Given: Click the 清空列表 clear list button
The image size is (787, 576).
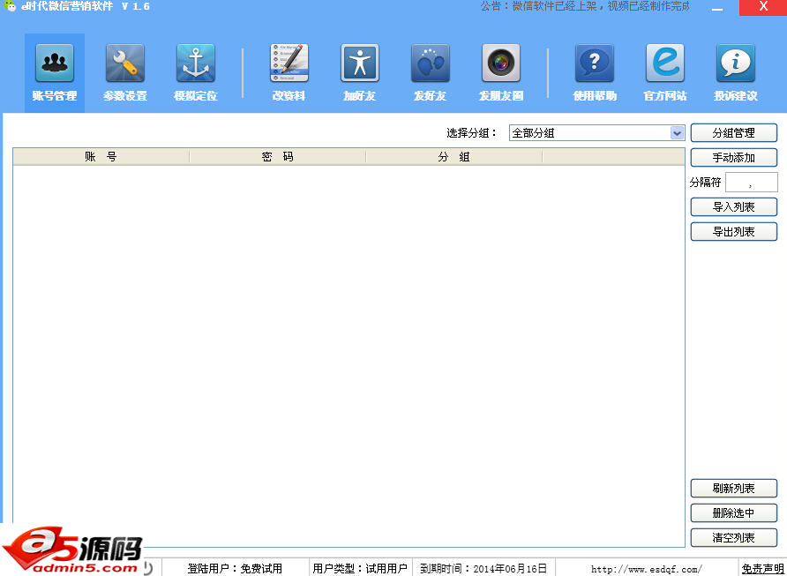Looking at the screenshot, I should click(x=734, y=537).
